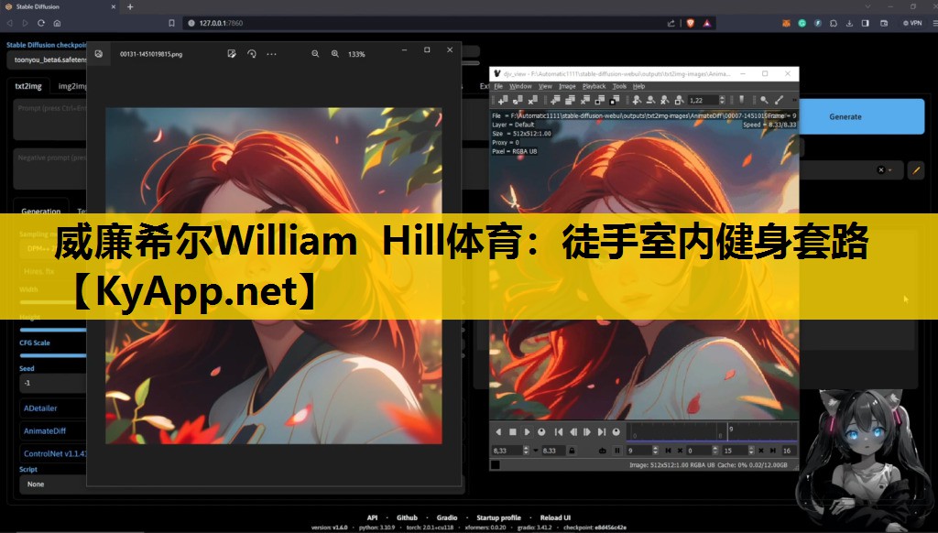The height and width of the screenshot is (533, 938).
Task: Click the Startup profile footer link
Action: (x=498, y=517)
